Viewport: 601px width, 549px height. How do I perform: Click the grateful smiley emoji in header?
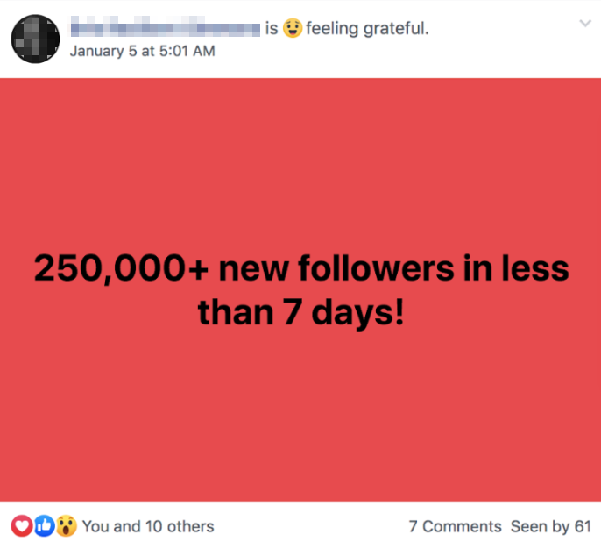[292, 29]
